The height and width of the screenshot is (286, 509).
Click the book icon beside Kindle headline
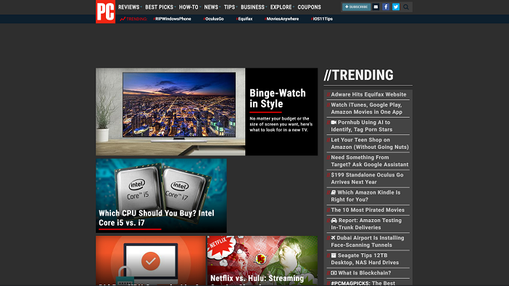coord(334,192)
